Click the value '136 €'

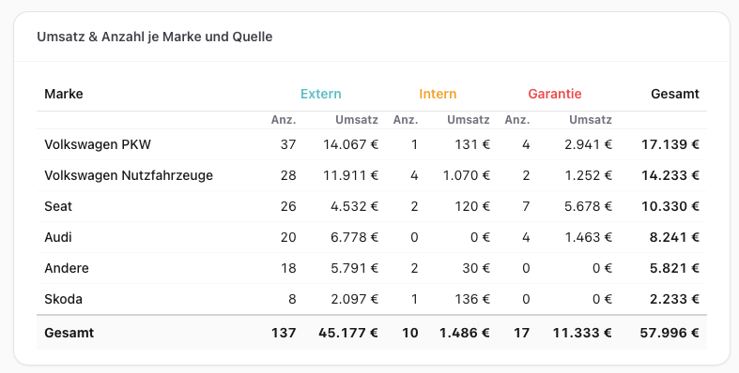click(472, 299)
